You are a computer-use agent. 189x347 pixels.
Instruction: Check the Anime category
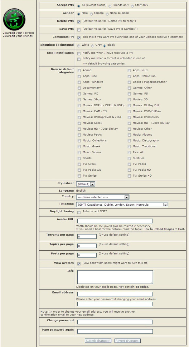click(79, 70)
